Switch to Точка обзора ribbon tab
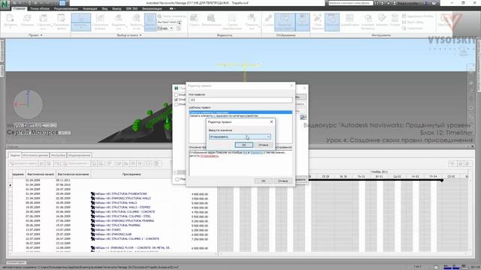Screen dimensions: 481x270 40,8
